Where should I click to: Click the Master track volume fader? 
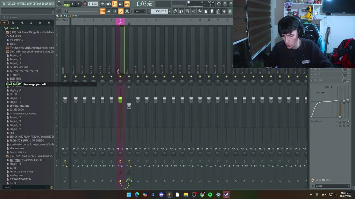pos(65,100)
